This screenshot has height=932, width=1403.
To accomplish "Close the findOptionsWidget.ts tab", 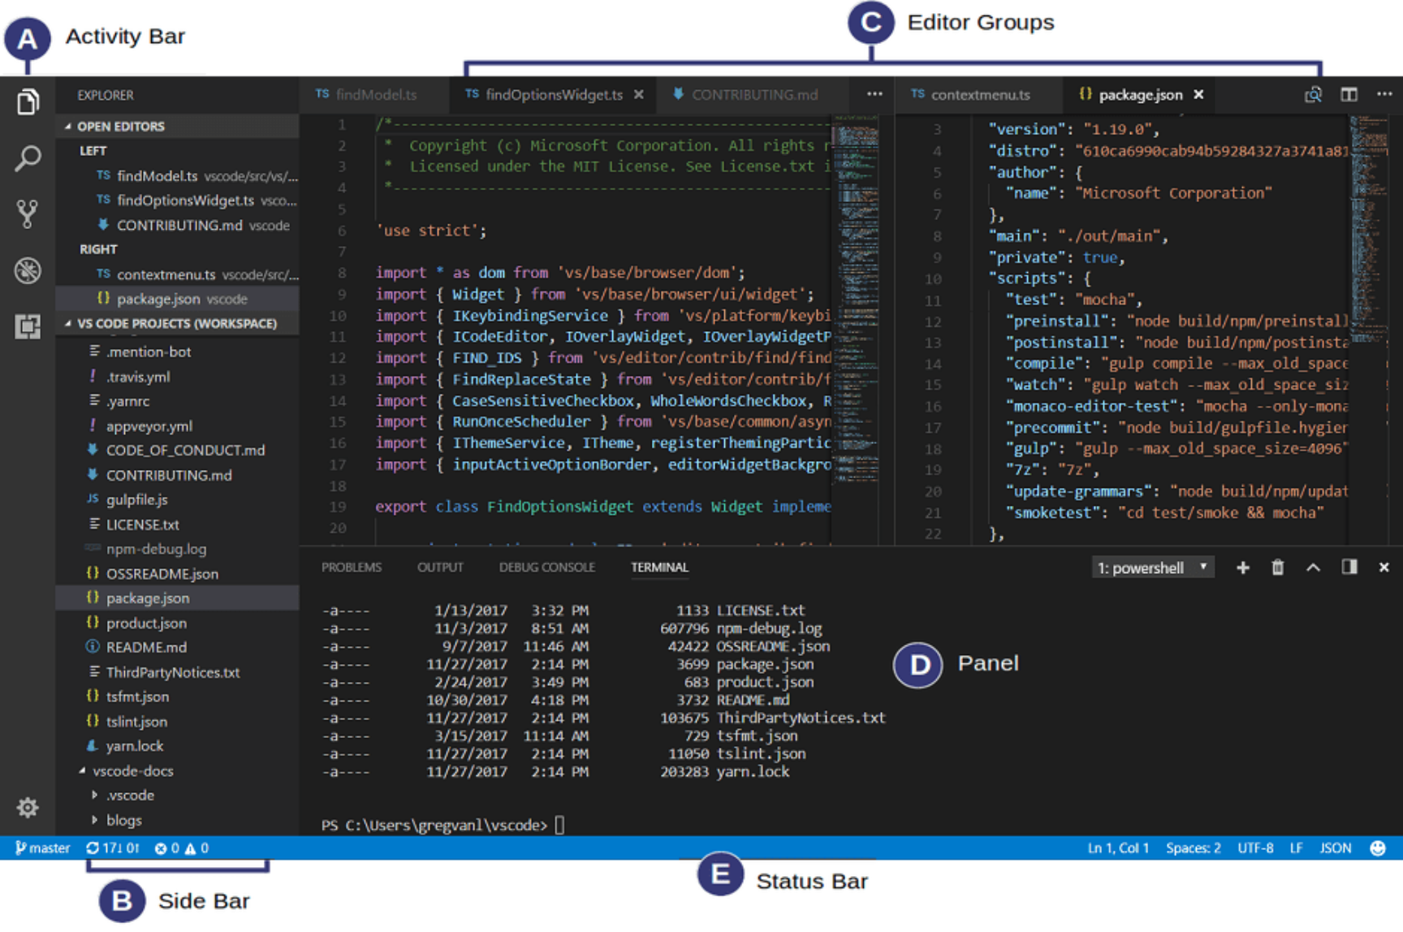I will (639, 95).
